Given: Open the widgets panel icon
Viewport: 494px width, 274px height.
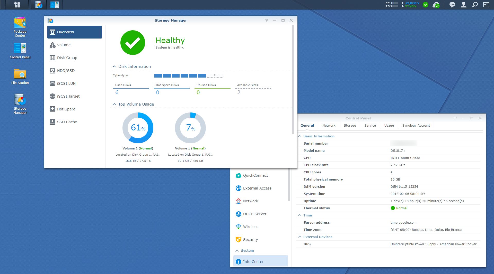Looking at the screenshot, I should point(486,5).
